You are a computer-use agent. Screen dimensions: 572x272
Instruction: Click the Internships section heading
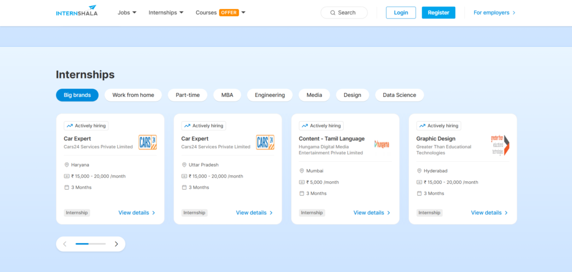click(x=85, y=75)
